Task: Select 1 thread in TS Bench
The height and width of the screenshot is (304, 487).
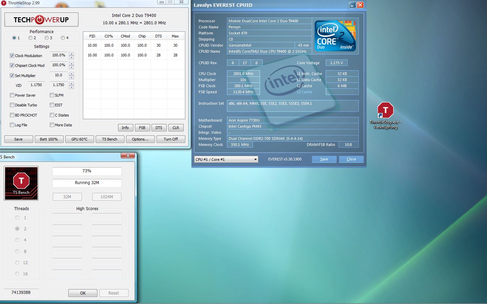Action: [x=17, y=218]
